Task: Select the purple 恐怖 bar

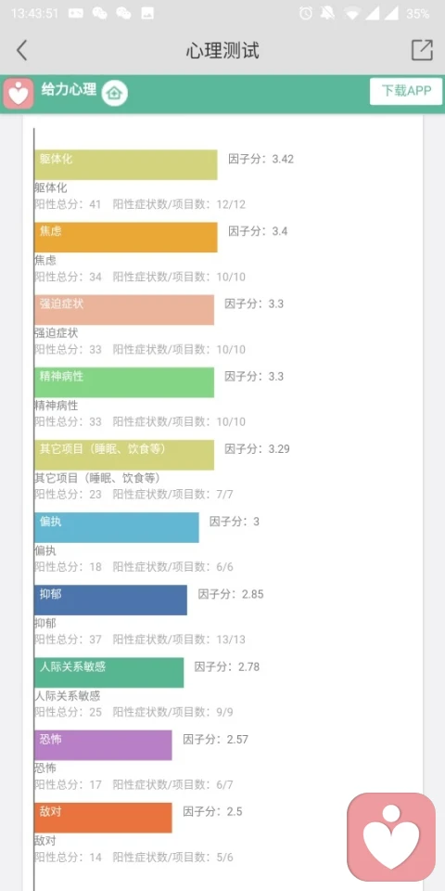Action: 103,745
